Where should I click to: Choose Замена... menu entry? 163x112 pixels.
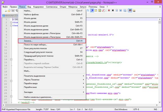(x=52, y=41)
